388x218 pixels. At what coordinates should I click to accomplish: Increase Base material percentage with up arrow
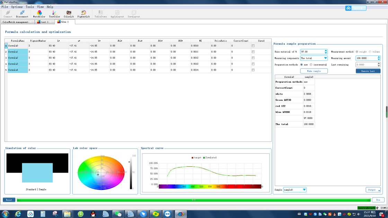[x=326, y=51]
